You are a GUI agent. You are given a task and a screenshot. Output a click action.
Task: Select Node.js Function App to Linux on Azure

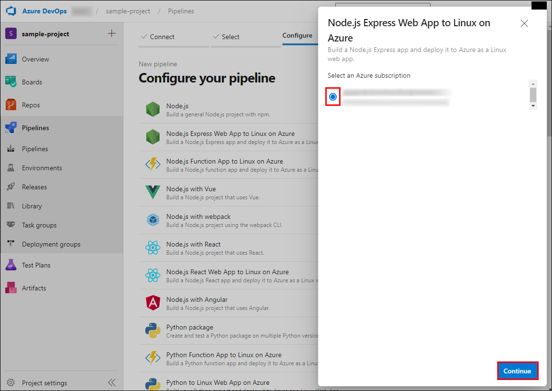pyautogui.click(x=225, y=161)
